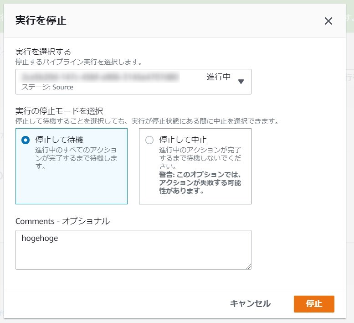Open the blurred execution ID combo box
The height and width of the screenshot is (323, 354).
(100, 77)
